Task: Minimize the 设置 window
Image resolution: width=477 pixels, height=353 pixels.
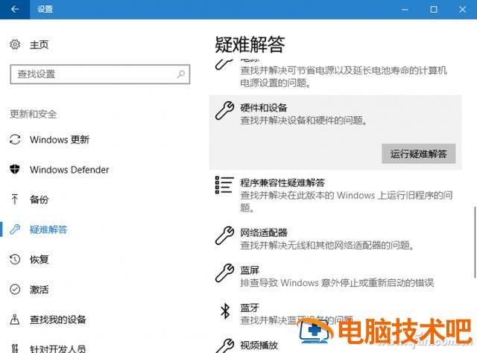Action: [x=405, y=10]
